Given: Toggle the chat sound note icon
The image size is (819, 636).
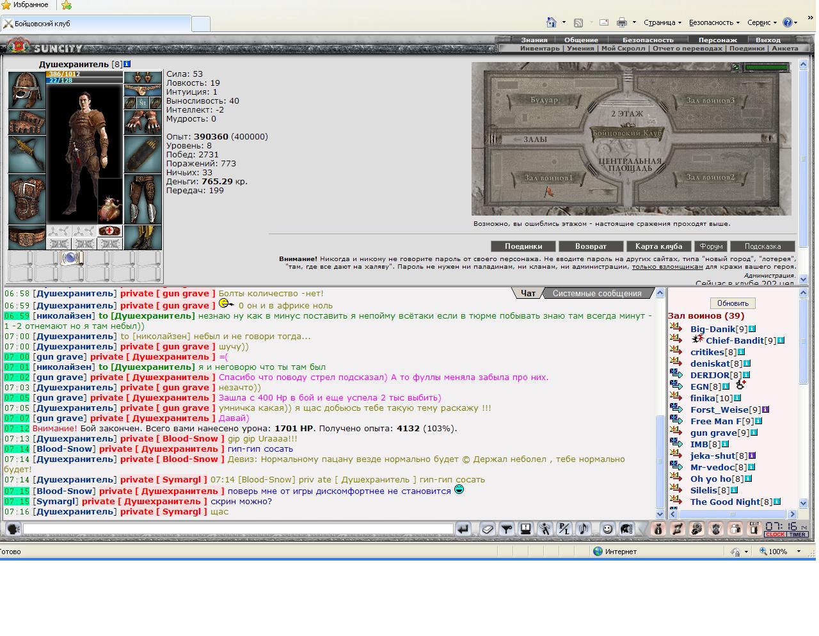Looking at the screenshot, I should click(x=583, y=529).
